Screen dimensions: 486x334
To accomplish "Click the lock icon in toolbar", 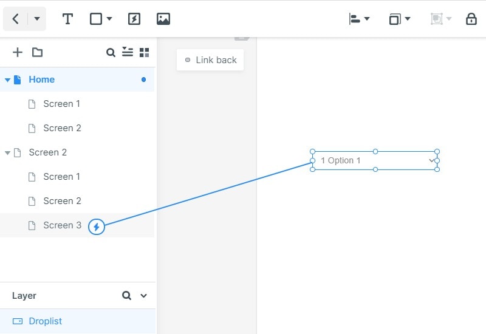I will tap(471, 19).
